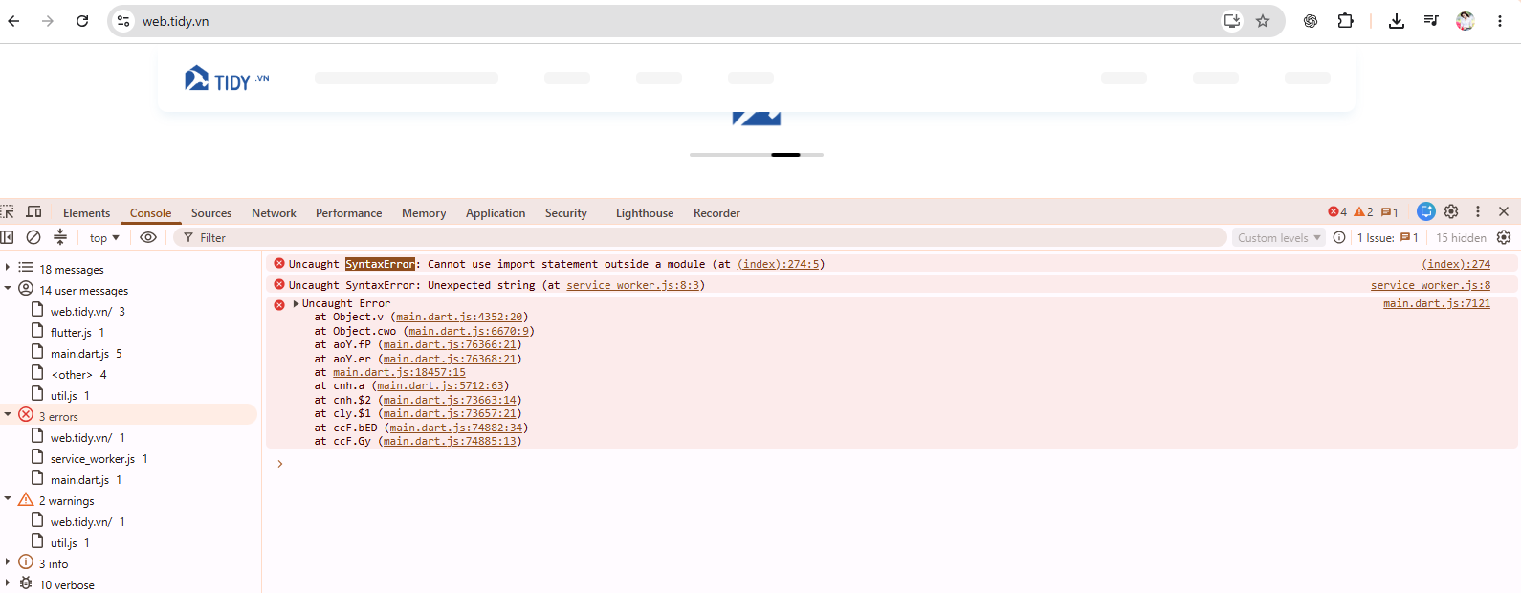The width and height of the screenshot is (1521, 593).
Task: Open the Custom levels dropdown
Action: coord(1279,238)
